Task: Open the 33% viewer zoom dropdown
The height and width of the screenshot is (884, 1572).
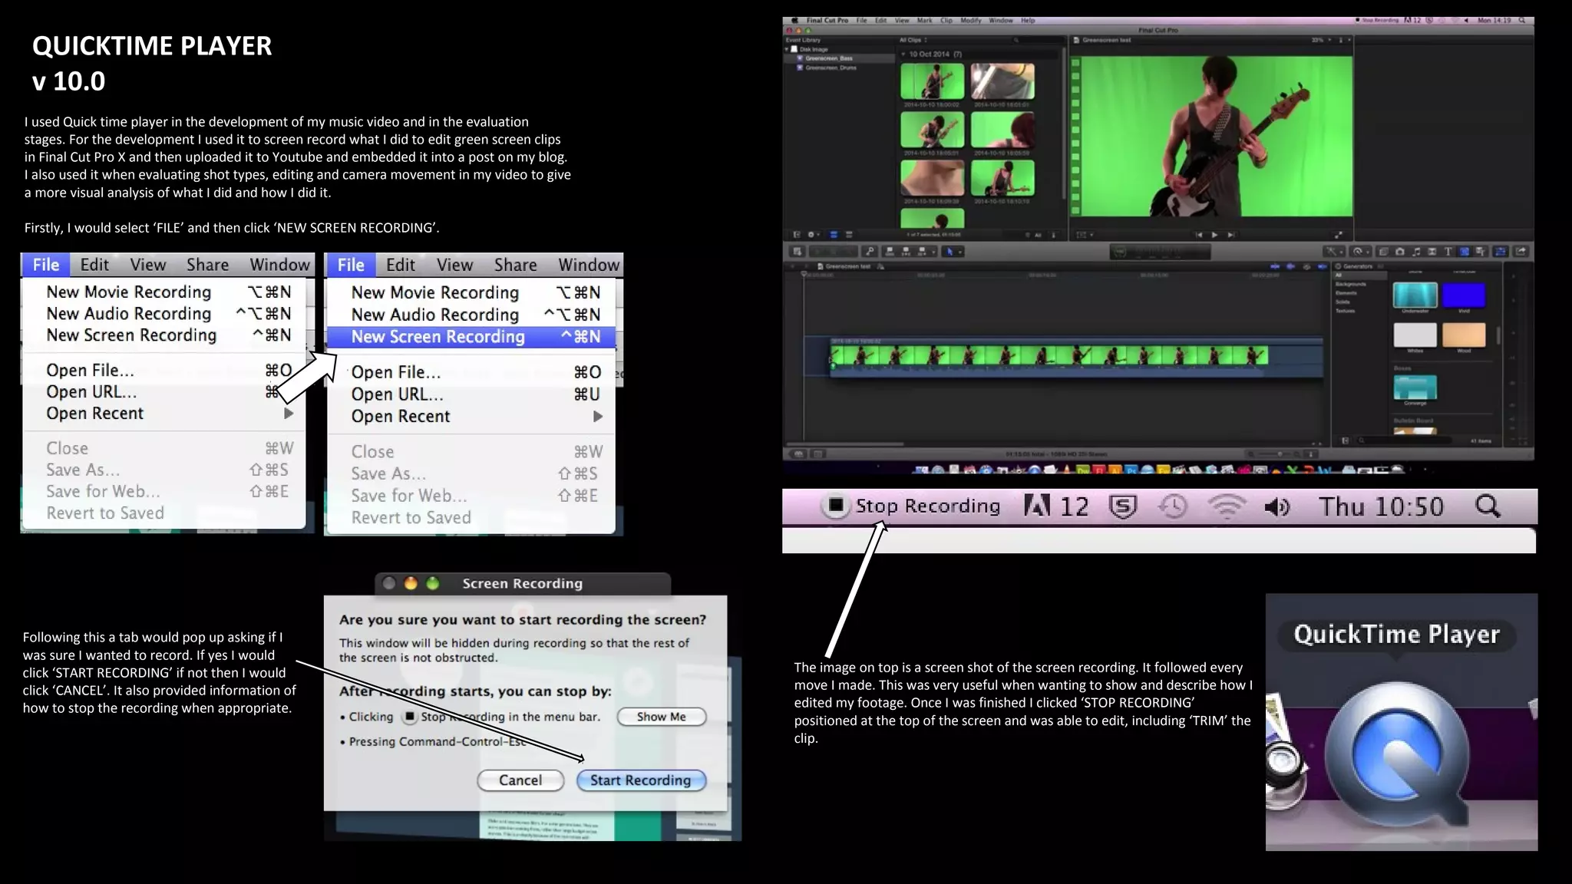Action: 1320,40
